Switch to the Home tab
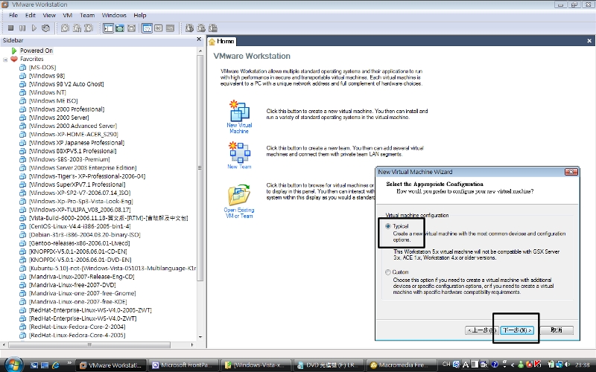Screen dimensions: 596x372 coord(221,42)
